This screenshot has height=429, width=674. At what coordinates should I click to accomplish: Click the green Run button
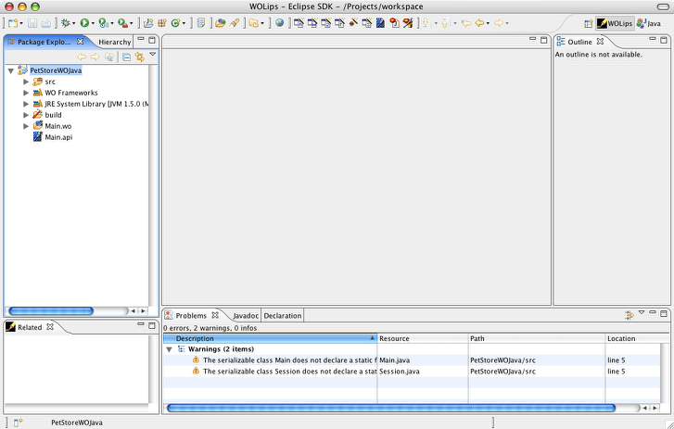[84, 23]
